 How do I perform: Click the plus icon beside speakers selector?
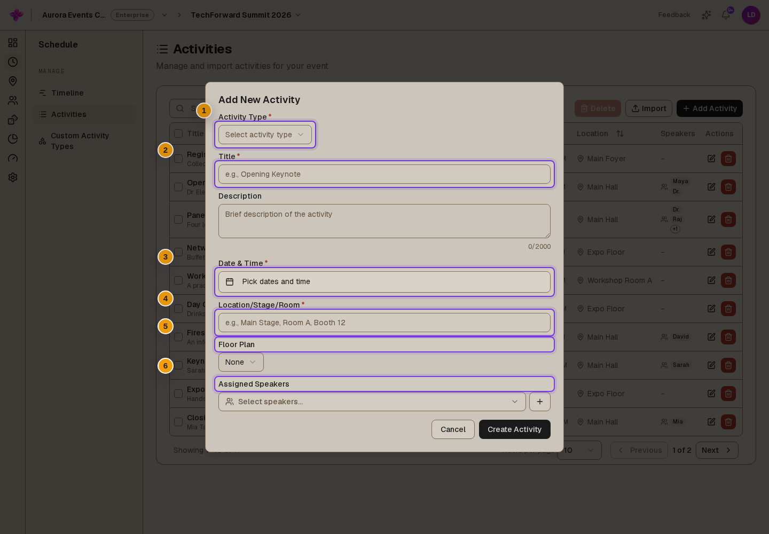pos(540,402)
